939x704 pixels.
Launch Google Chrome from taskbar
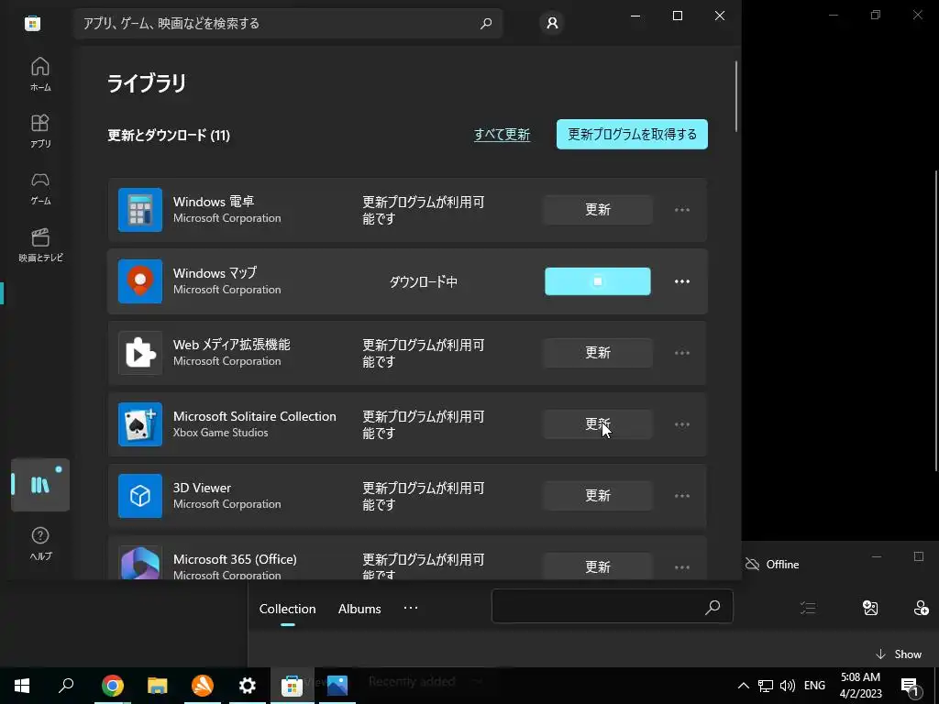113,686
